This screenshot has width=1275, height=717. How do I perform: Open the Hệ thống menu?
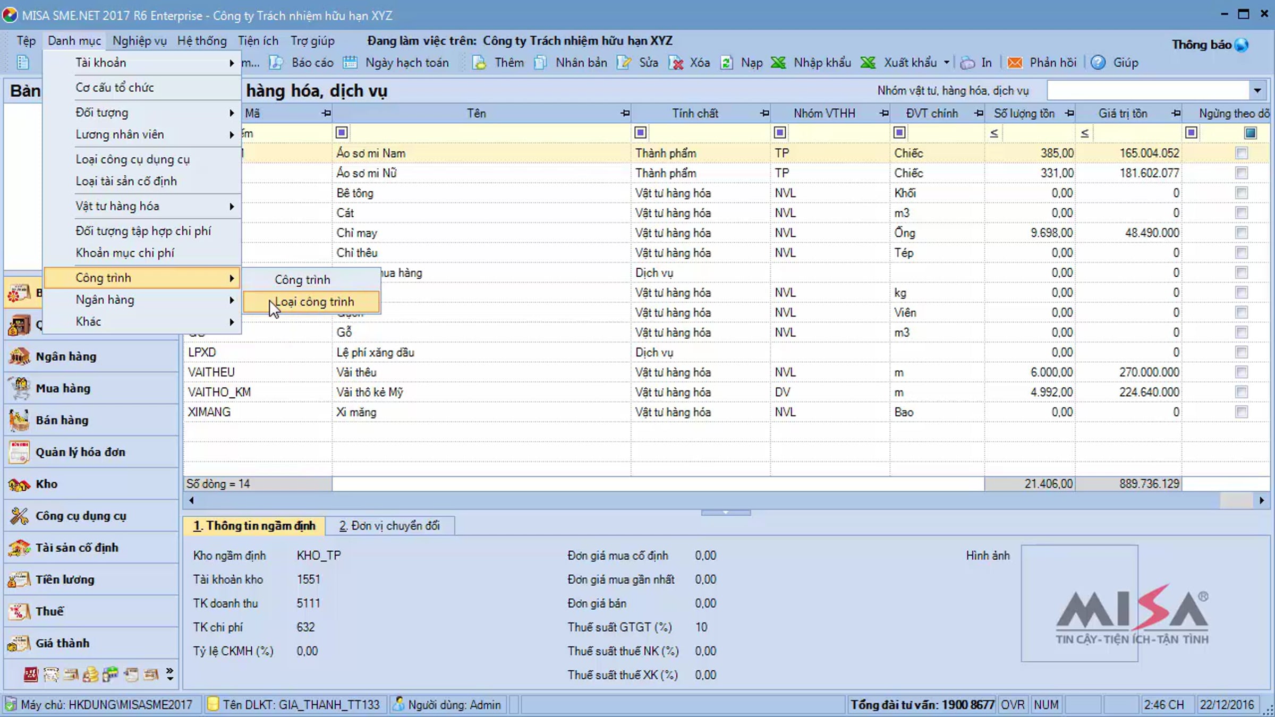click(x=202, y=41)
